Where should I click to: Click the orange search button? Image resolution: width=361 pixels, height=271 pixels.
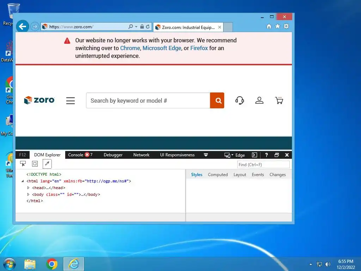click(x=217, y=101)
